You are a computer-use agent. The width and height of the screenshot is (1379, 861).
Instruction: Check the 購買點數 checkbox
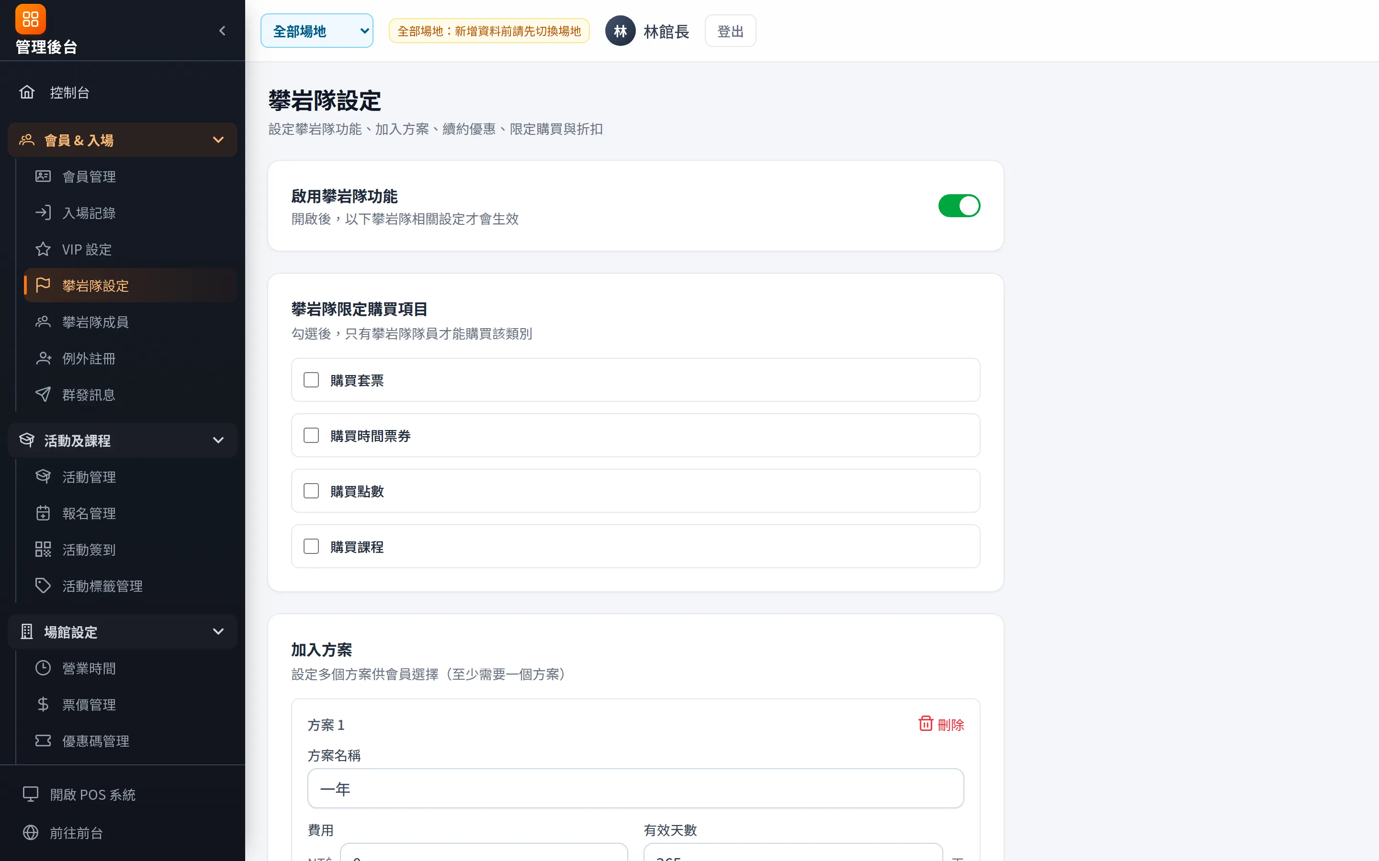(311, 491)
